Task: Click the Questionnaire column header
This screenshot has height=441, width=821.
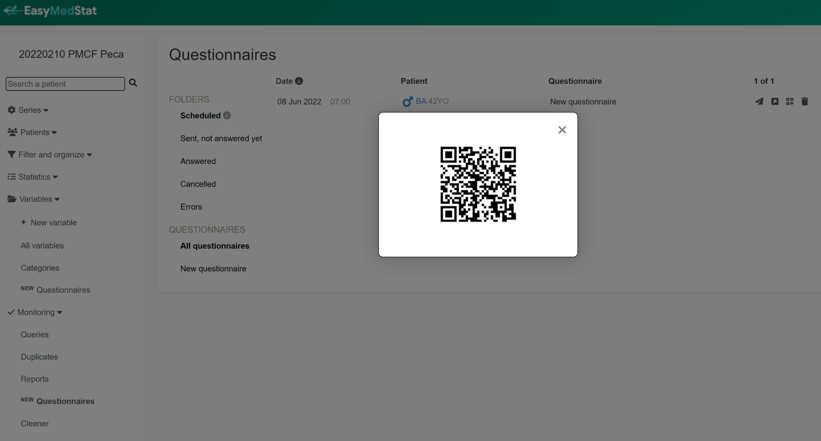Action: [x=575, y=81]
